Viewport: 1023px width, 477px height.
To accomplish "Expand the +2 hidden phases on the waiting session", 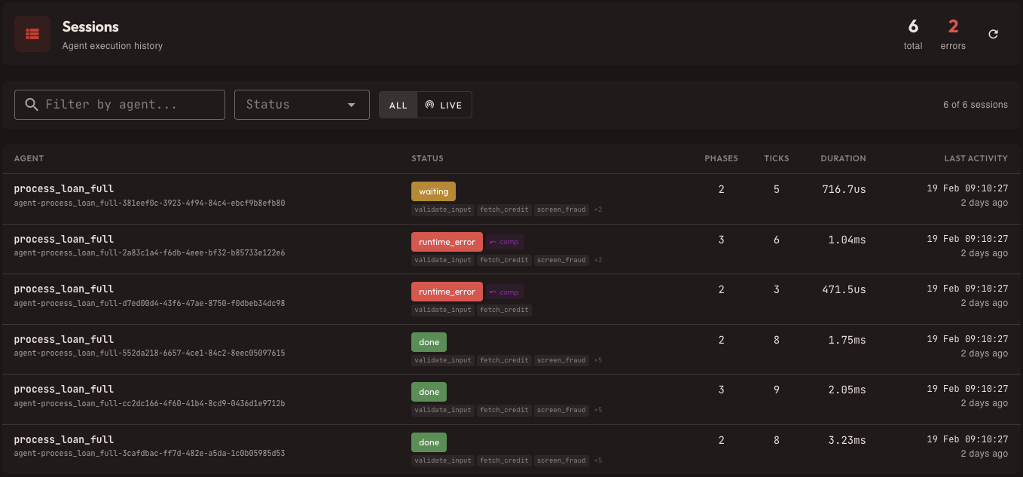I will coord(597,209).
